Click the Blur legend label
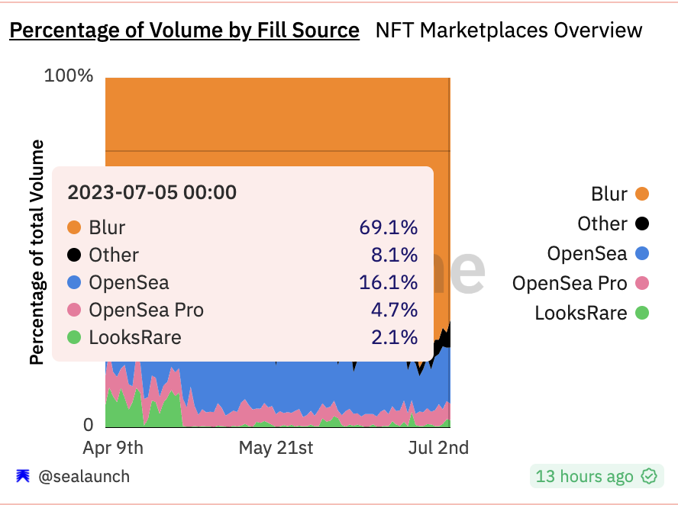The height and width of the screenshot is (505, 678). [x=609, y=194]
